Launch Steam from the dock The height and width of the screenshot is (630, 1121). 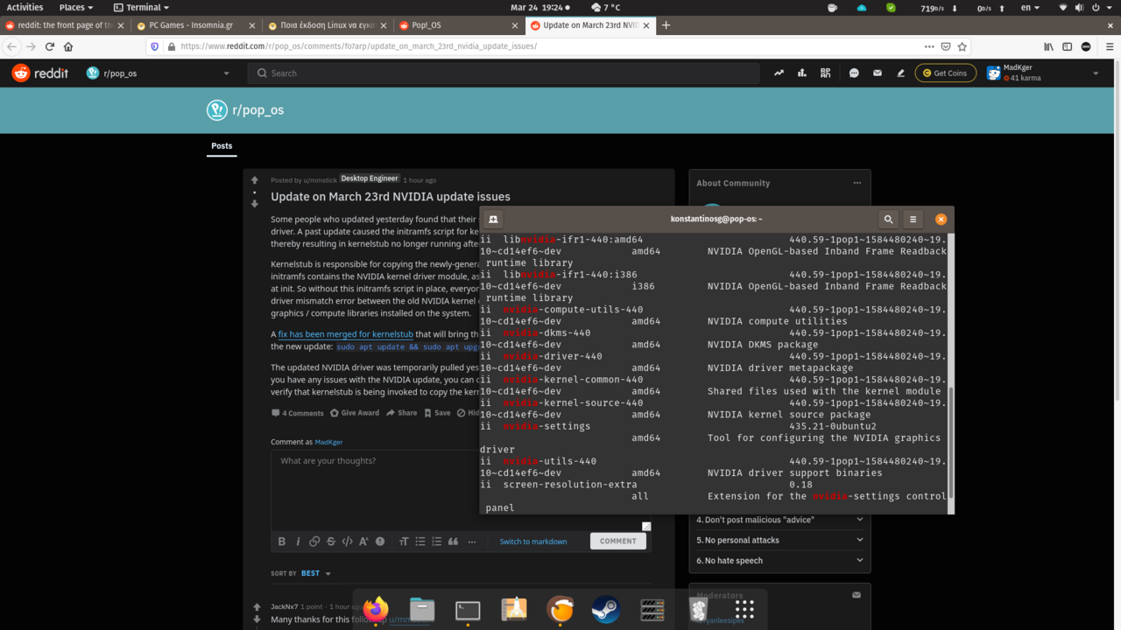pos(606,609)
